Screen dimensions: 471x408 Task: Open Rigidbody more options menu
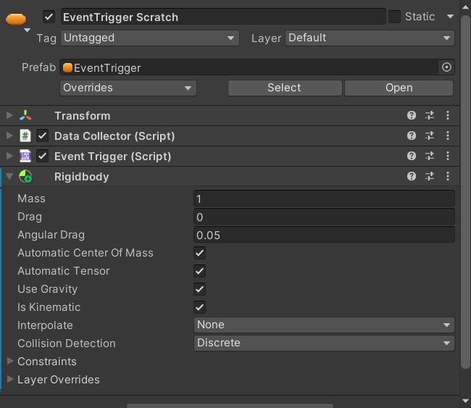click(448, 176)
